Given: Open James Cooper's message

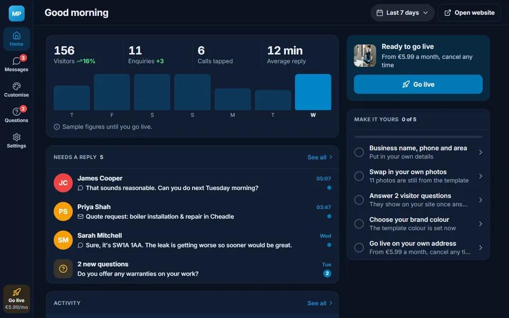Looking at the screenshot, I should click(192, 183).
